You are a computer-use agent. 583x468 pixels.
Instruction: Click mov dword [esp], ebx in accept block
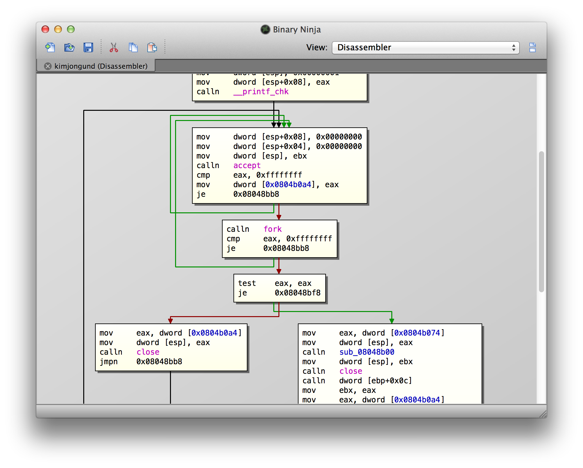click(252, 156)
